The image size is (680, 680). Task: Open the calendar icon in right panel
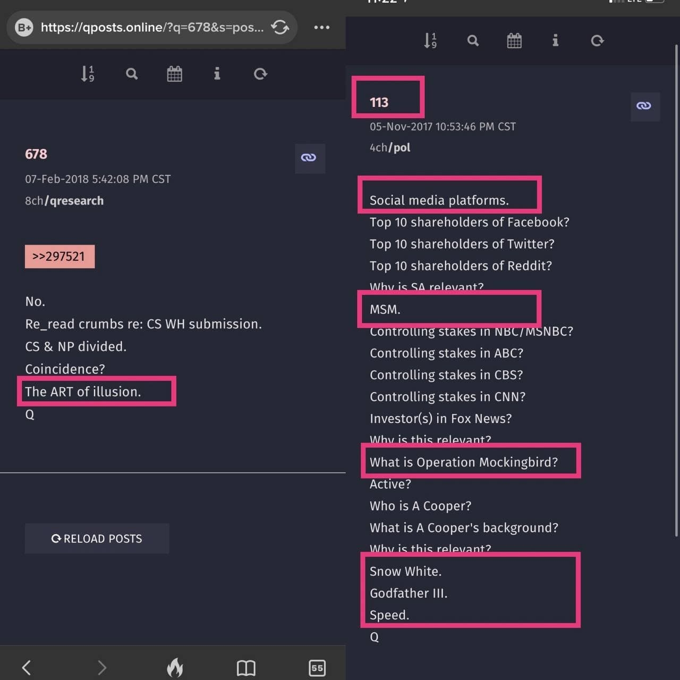(514, 40)
